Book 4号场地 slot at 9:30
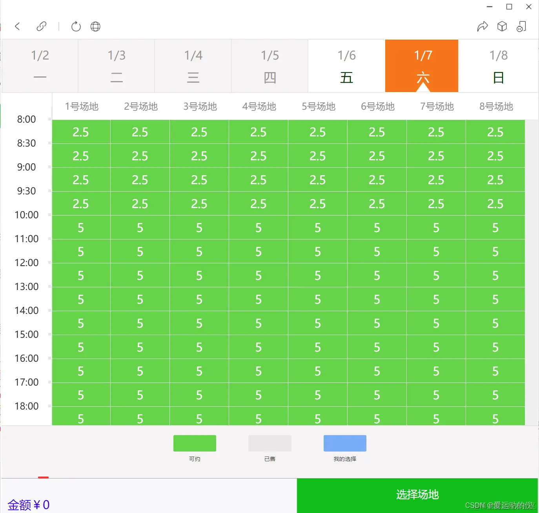The image size is (539, 513). (259, 204)
